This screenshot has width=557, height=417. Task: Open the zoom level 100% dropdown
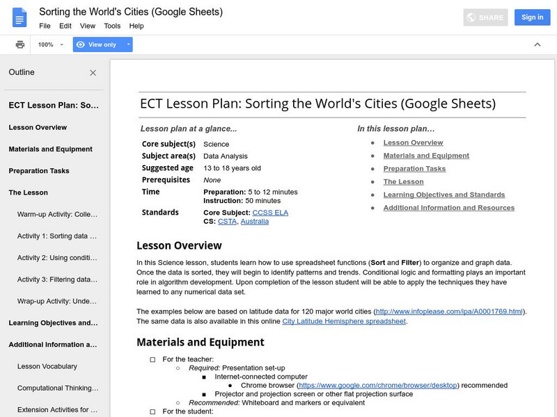pos(51,44)
